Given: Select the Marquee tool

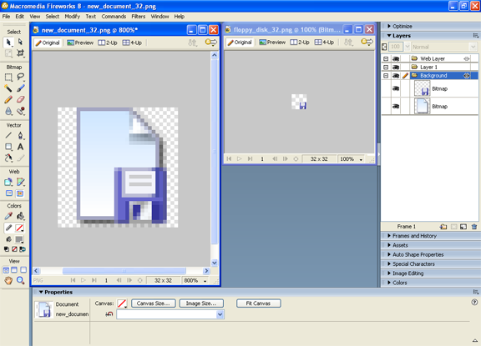Looking at the screenshot, I should pos(8,78).
